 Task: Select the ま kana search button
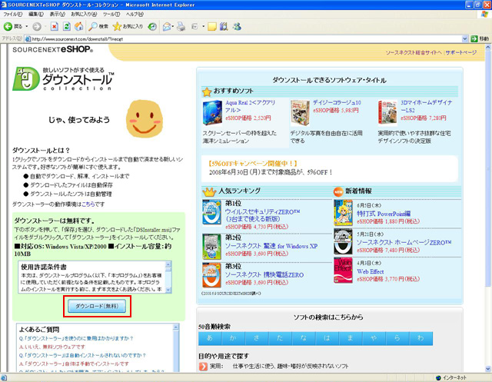(351, 338)
